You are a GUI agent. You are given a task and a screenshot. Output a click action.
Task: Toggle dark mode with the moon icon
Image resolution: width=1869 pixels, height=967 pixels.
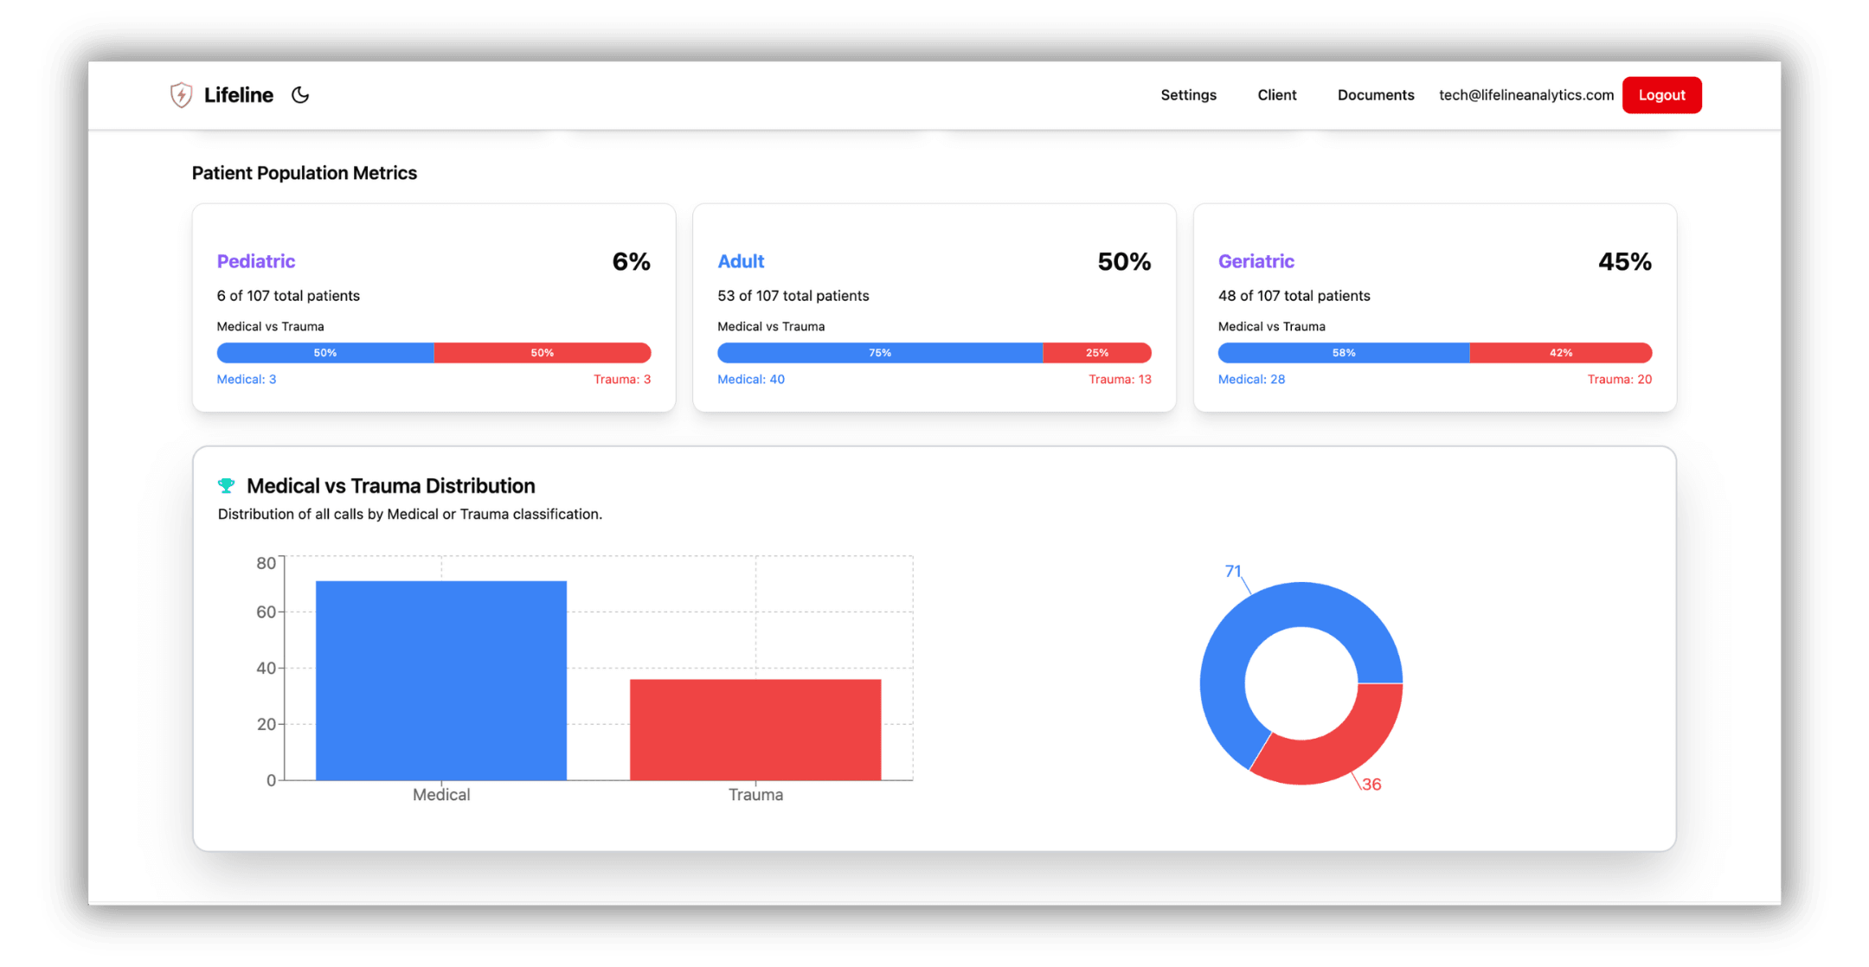pyautogui.click(x=300, y=95)
